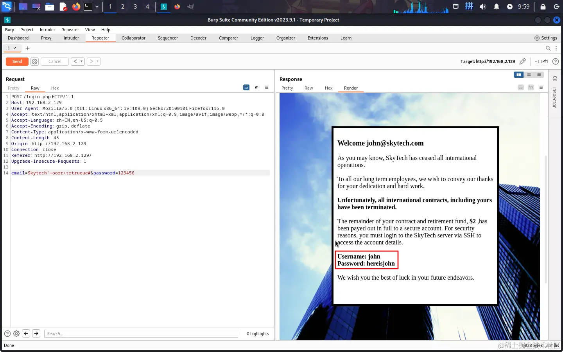Viewport: 563px width, 352px height.
Task: Switch to the Extensions tab
Action: (x=318, y=38)
